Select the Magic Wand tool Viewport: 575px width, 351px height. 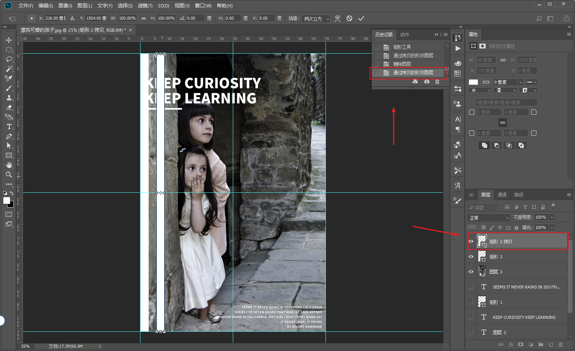coord(9,69)
